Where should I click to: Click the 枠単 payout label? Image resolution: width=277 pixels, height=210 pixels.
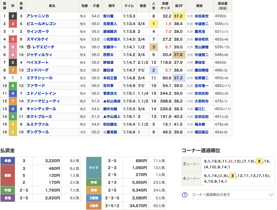tap(94, 182)
